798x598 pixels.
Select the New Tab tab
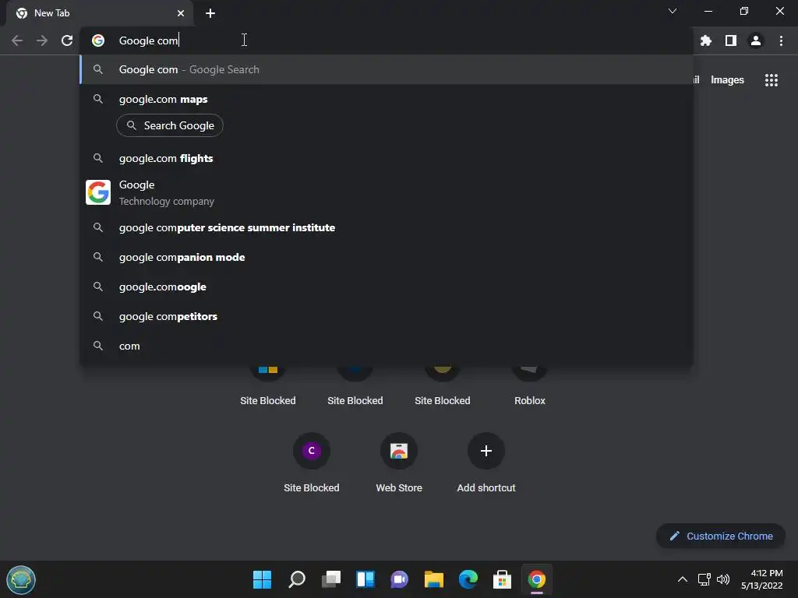100,13
